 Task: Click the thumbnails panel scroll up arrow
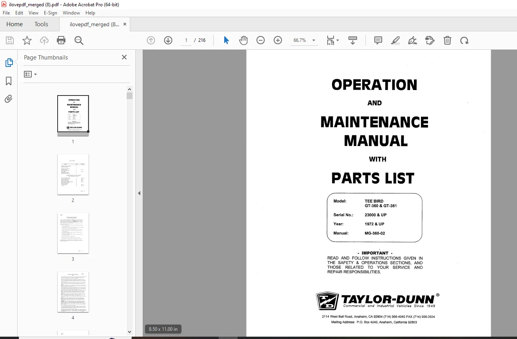(x=130, y=89)
